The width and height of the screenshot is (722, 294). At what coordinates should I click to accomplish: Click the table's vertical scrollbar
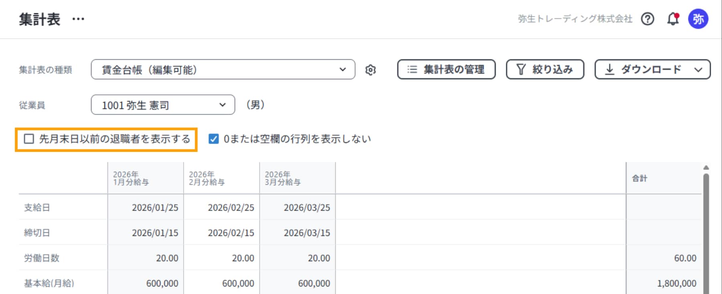coord(706,234)
